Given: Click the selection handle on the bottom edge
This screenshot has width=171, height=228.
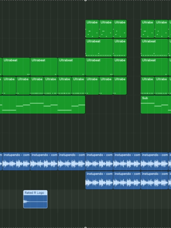Looking at the screenshot, I should click(85, 227).
